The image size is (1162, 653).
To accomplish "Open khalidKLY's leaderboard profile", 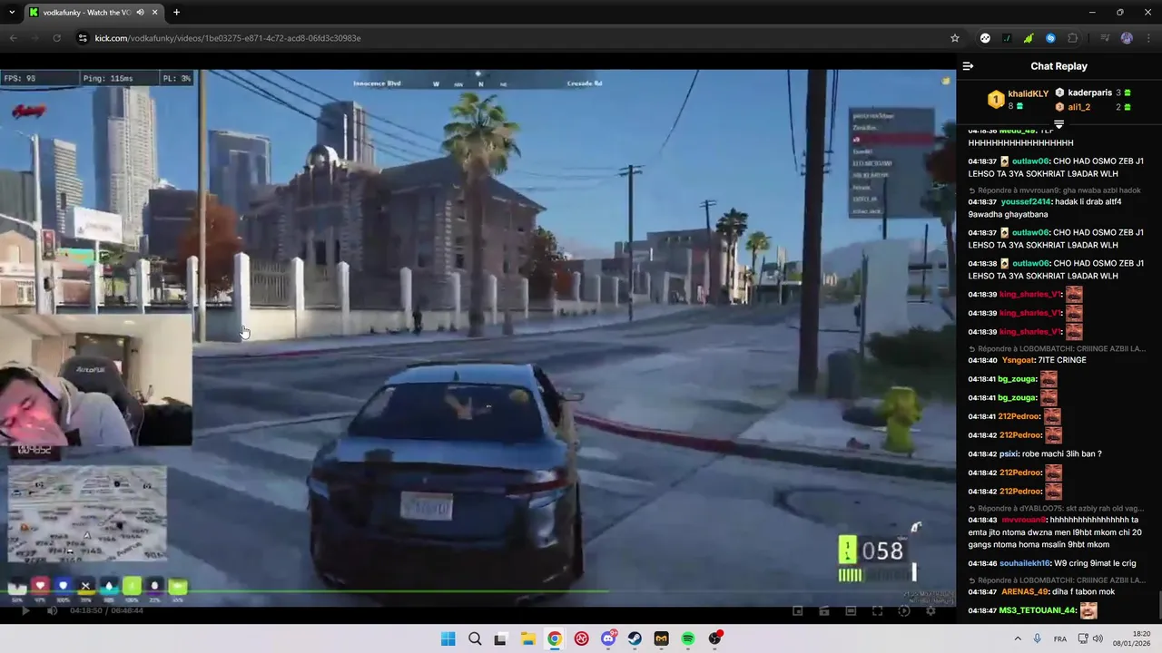I will tap(1028, 93).
